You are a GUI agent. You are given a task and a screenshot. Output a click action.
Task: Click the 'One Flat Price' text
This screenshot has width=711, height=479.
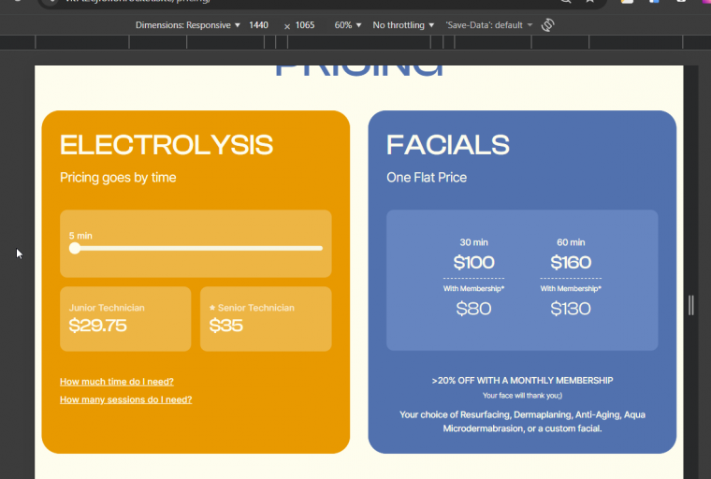427,178
